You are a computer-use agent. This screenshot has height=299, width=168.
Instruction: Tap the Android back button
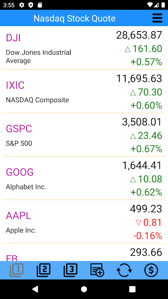coord(35,289)
